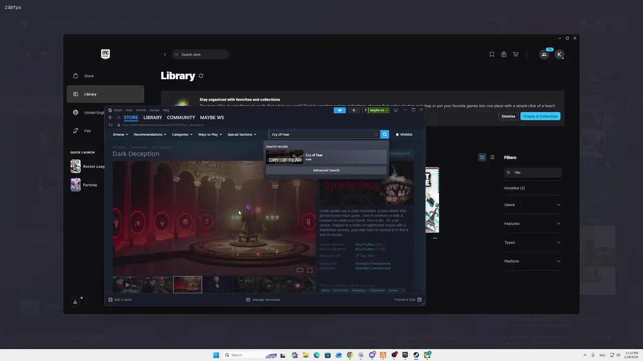Open Steam Games menu
643x361 pixels.
[154, 110]
